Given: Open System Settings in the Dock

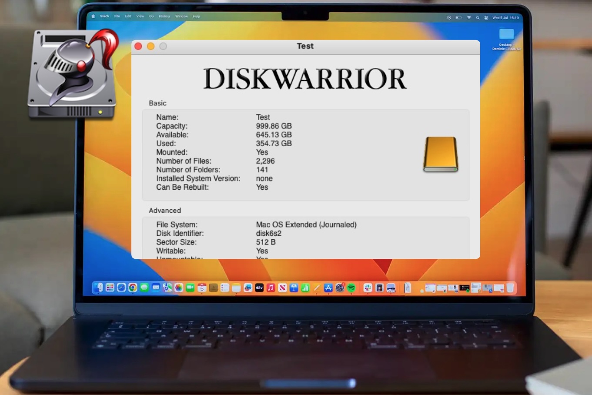Looking at the screenshot, I should click(340, 288).
